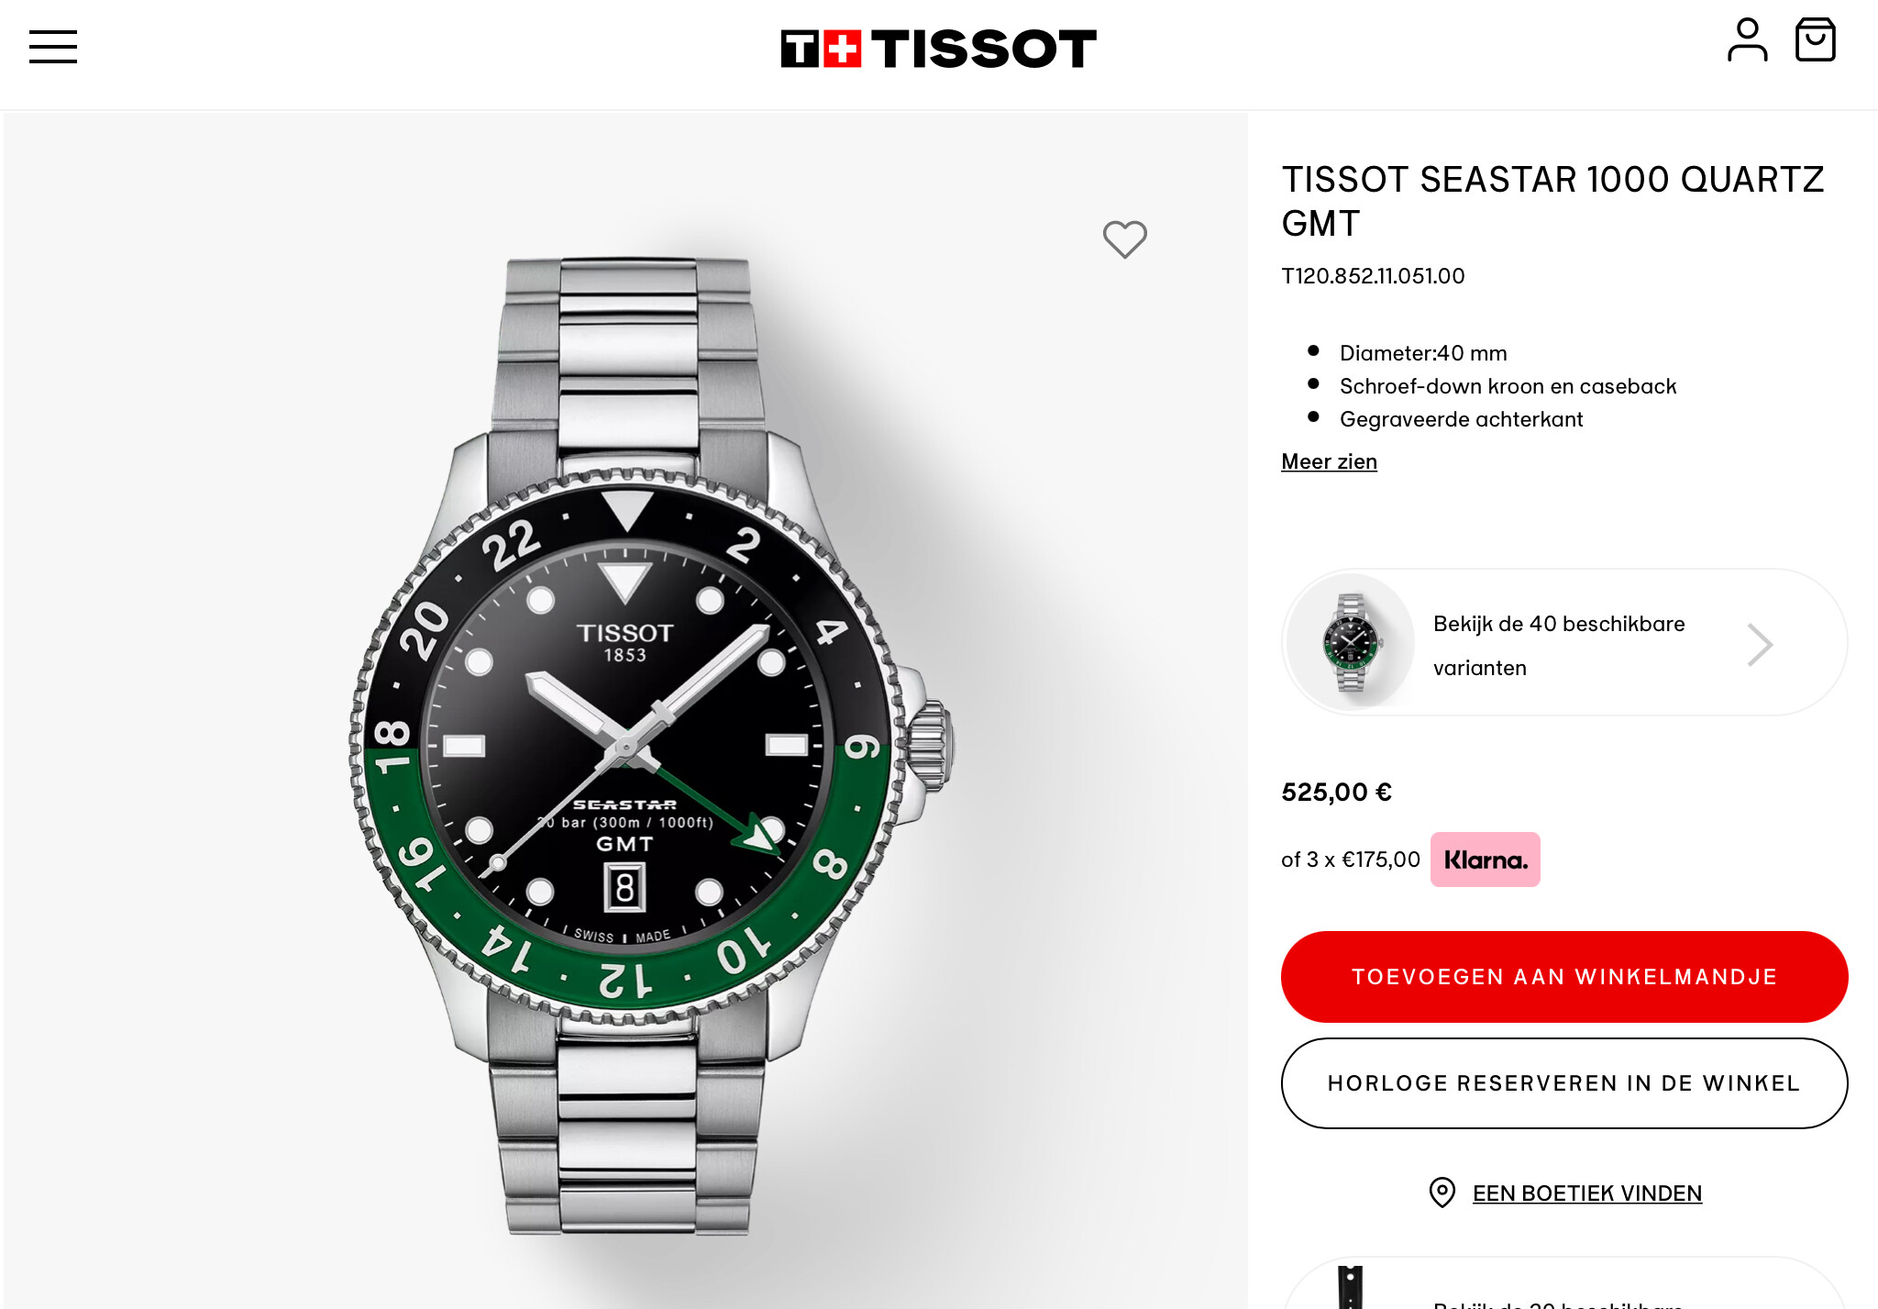The width and height of the screenshot is (1878, 1309).
Task: Click the 525,00 € price label
Action: point(1336,792)
